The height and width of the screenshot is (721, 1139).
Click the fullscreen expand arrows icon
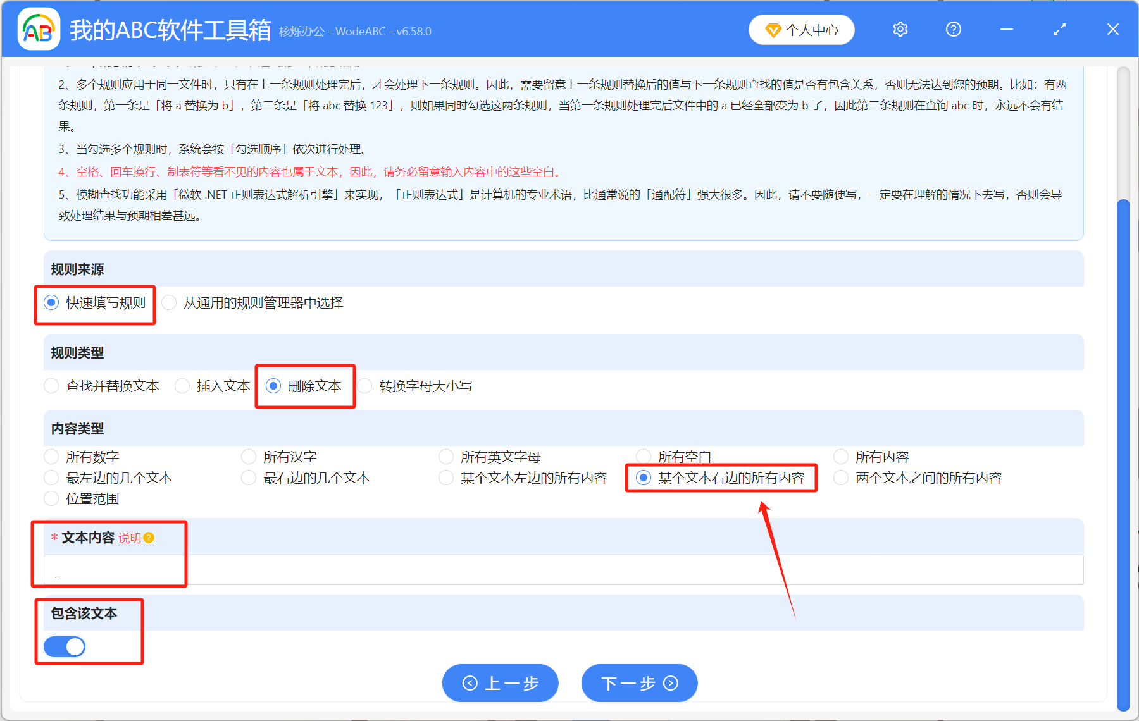1059,29
